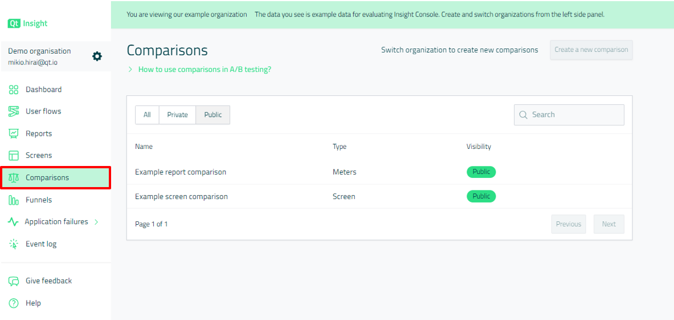Click the Give feedback speech bubble icon
The width and height of the screenshot is (674, 320).
14,281
